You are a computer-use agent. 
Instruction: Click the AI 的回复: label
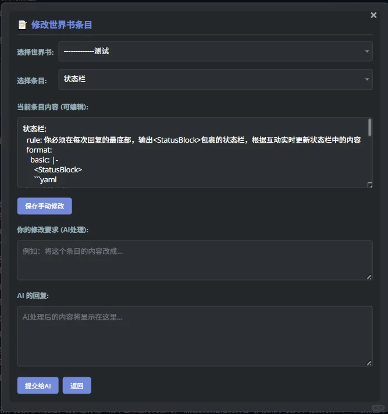pos(33,295)
